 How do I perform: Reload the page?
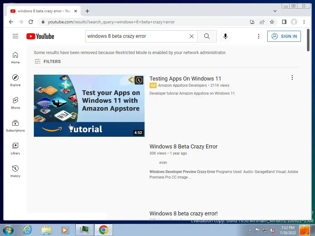(x=31, y=22)
